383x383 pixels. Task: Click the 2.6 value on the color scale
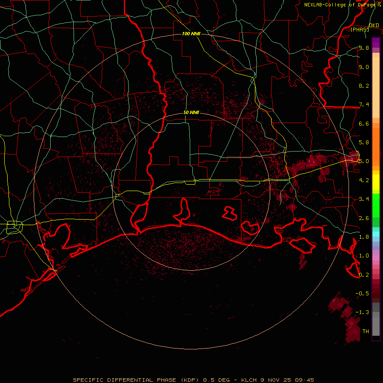coord(364,218)
